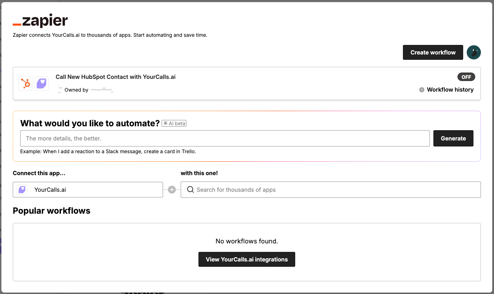The image size is (494, 294).
Task: Click View YourCalls.ai integrations button
Action: click(247, 259)
